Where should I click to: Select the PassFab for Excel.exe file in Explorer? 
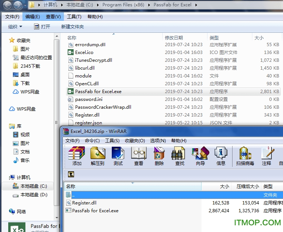coord(173,92)
